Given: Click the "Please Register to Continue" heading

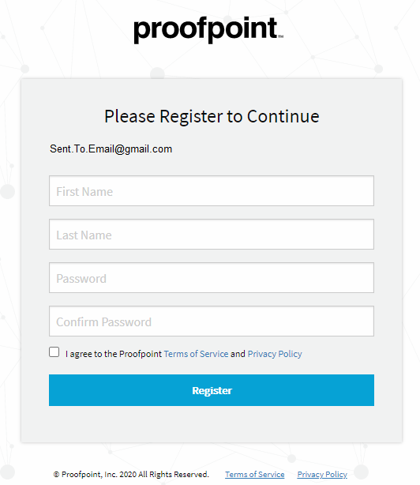Looking at the screenshot, I should 212,117.
